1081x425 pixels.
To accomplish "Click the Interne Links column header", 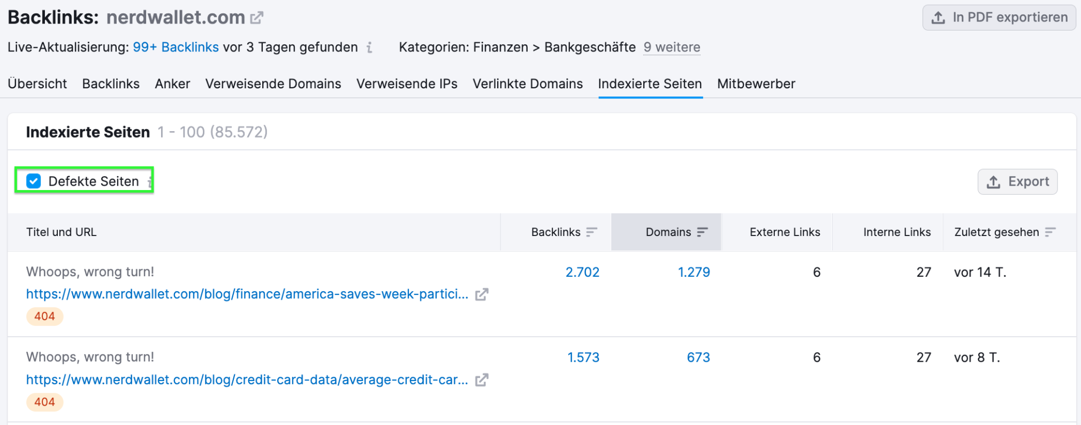I will click(897, 232).
